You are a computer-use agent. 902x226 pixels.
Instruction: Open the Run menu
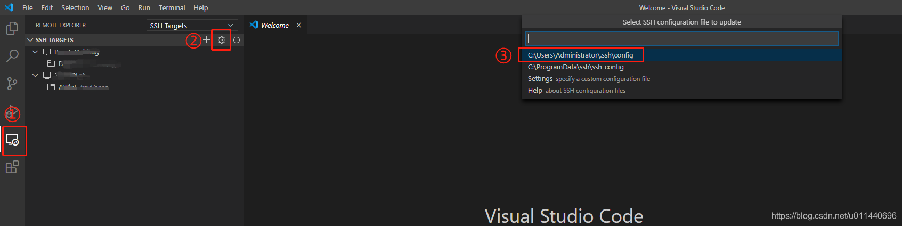pyautogui.click(x=144, y=7)
